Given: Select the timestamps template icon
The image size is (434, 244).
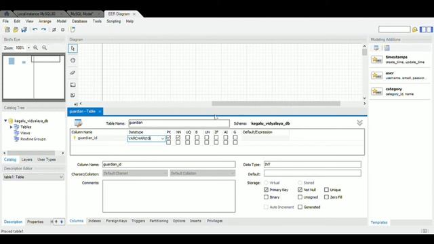Looking at the screenshot, I should pyautogui.click(x=377, y=60).
